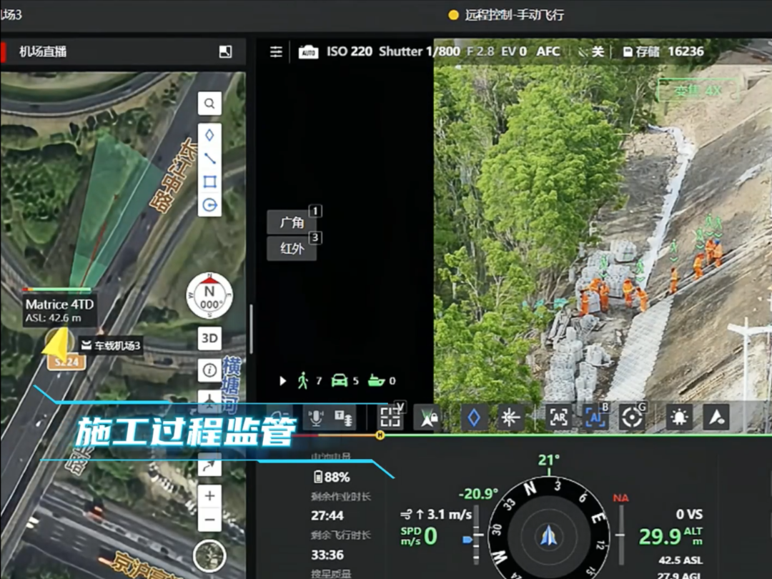Click the H home marker on battery bar
Viewport: 772px width, 579px height.
pyautogui.click(x=380, y=435)
